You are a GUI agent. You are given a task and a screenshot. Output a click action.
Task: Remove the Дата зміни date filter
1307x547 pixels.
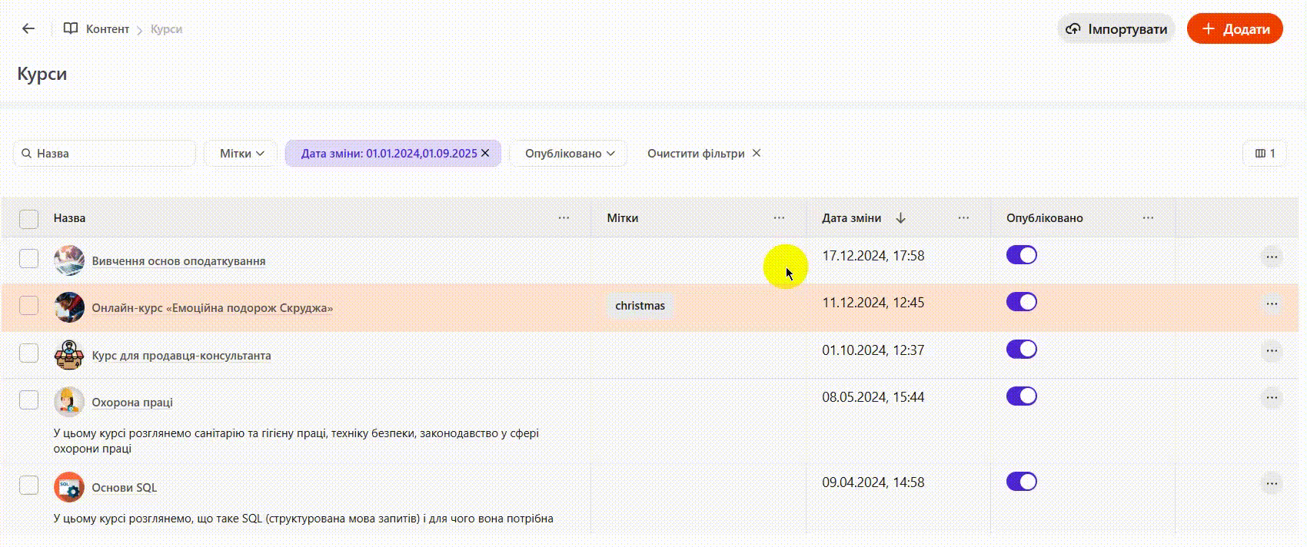pos(485,154)
